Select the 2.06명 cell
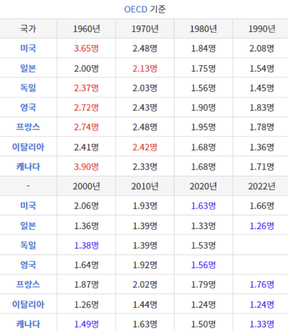 [86, 206]
